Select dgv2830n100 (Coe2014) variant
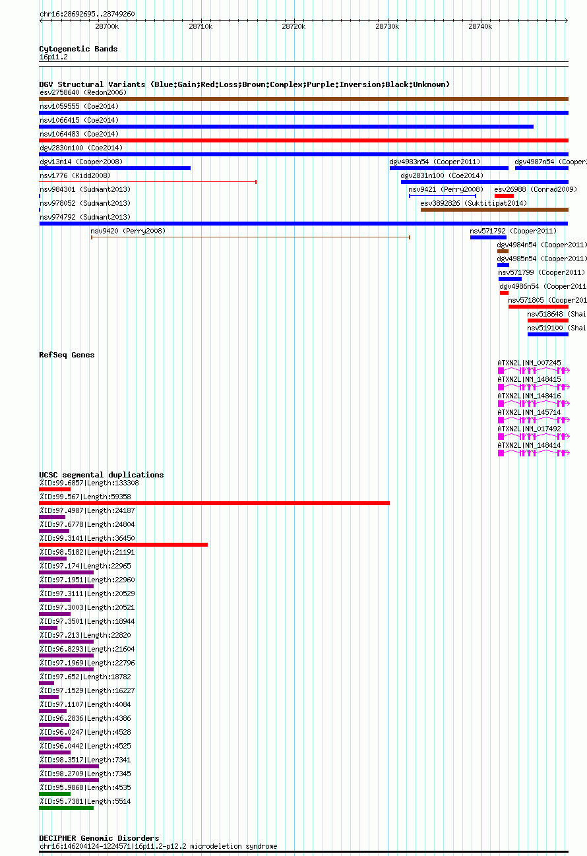The width and height of the screenshot is (587, 856). coord(303,154)
